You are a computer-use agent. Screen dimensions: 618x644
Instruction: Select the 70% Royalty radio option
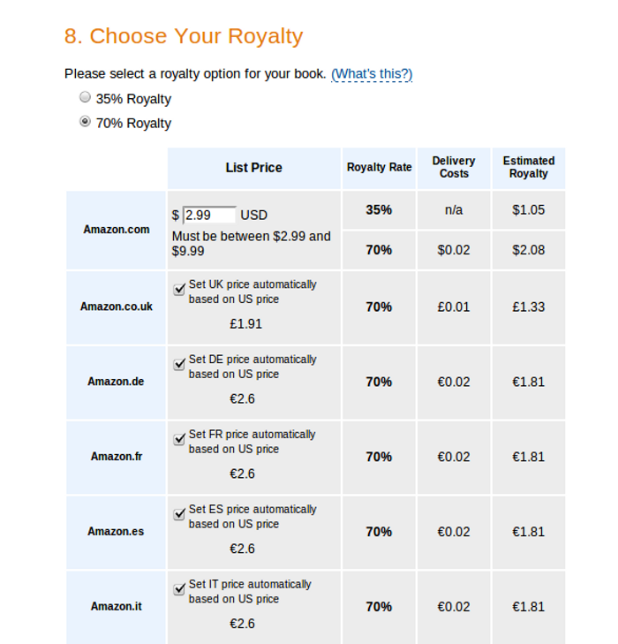tap(85, 122)
